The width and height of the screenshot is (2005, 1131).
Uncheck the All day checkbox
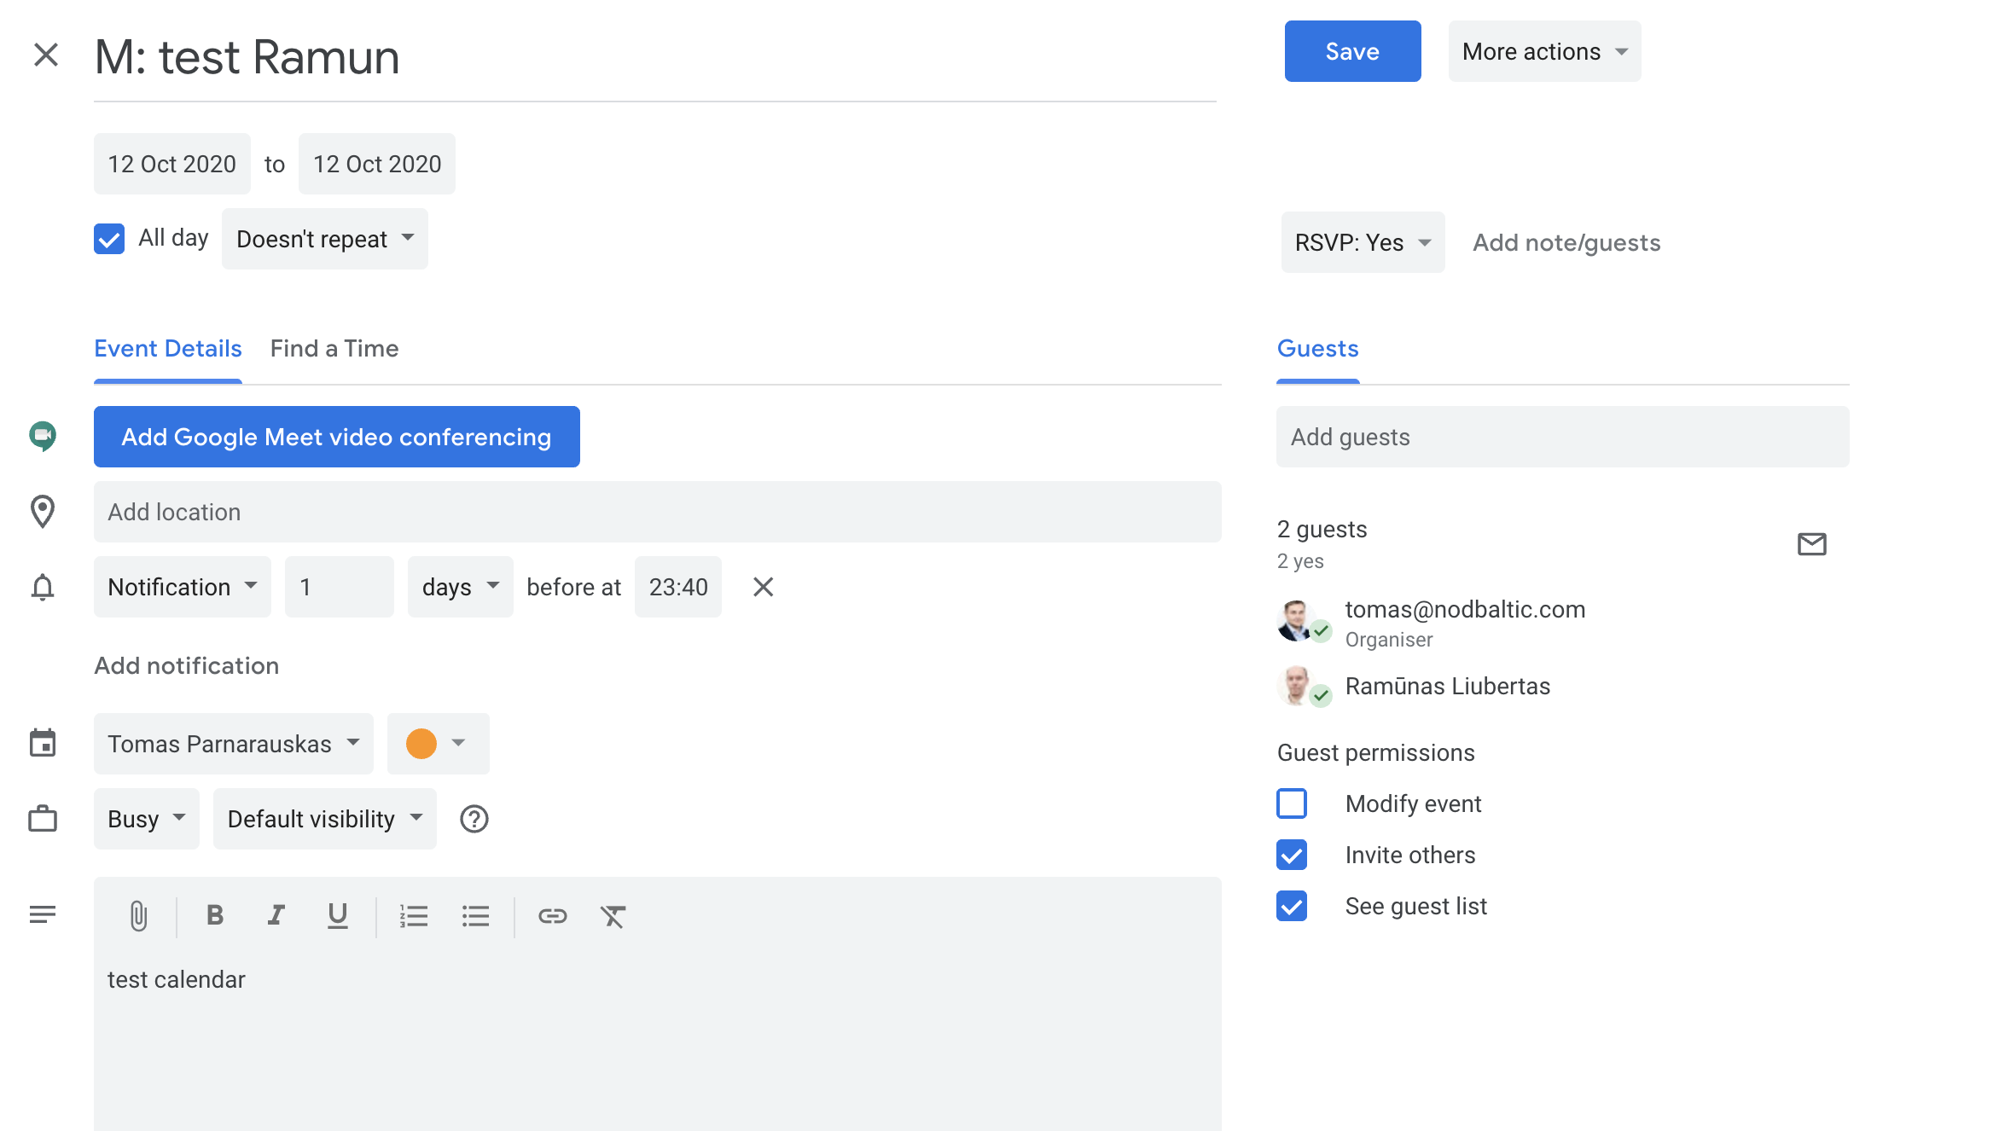tap(109, 239)
